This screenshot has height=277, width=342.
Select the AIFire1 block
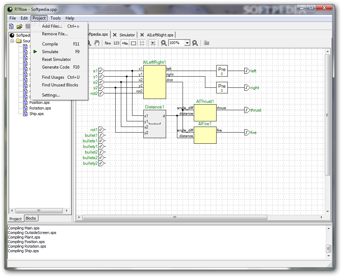[205, 135]
